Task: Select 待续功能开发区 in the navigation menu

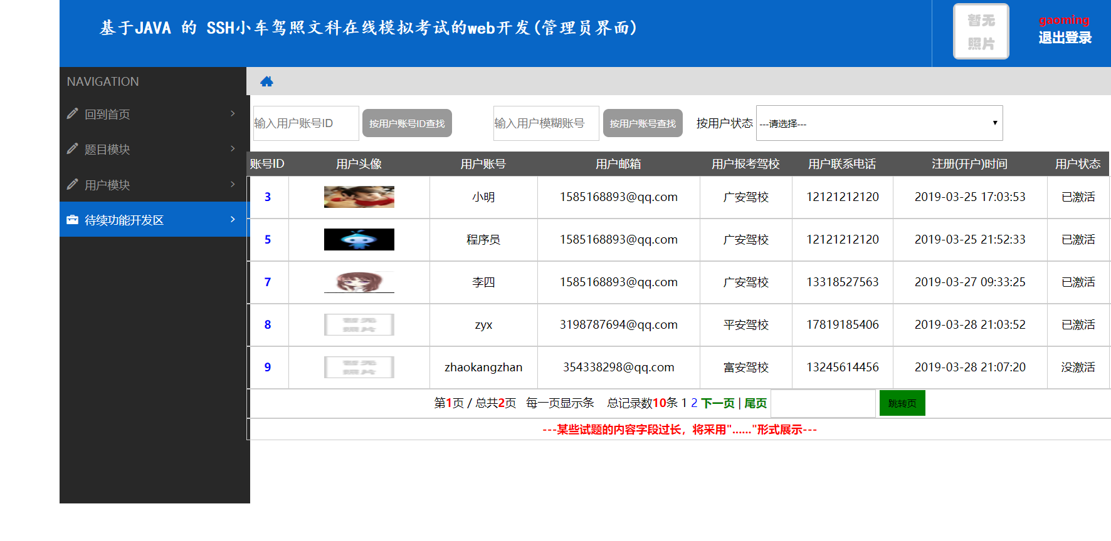Action: [x=154, y=219]
